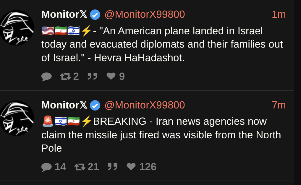Open the 7m timestamp permalink
Image resolution: width=301 pixels, height=185 pixels.
coord(279,105)
